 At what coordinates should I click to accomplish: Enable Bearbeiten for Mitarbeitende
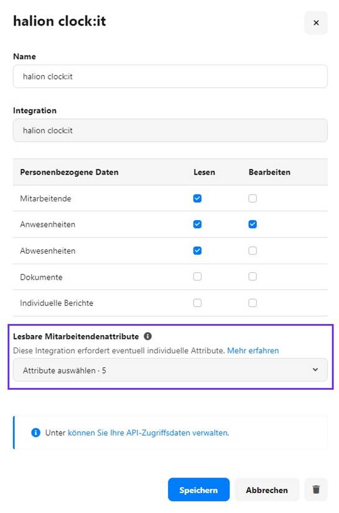click(253, 198)
